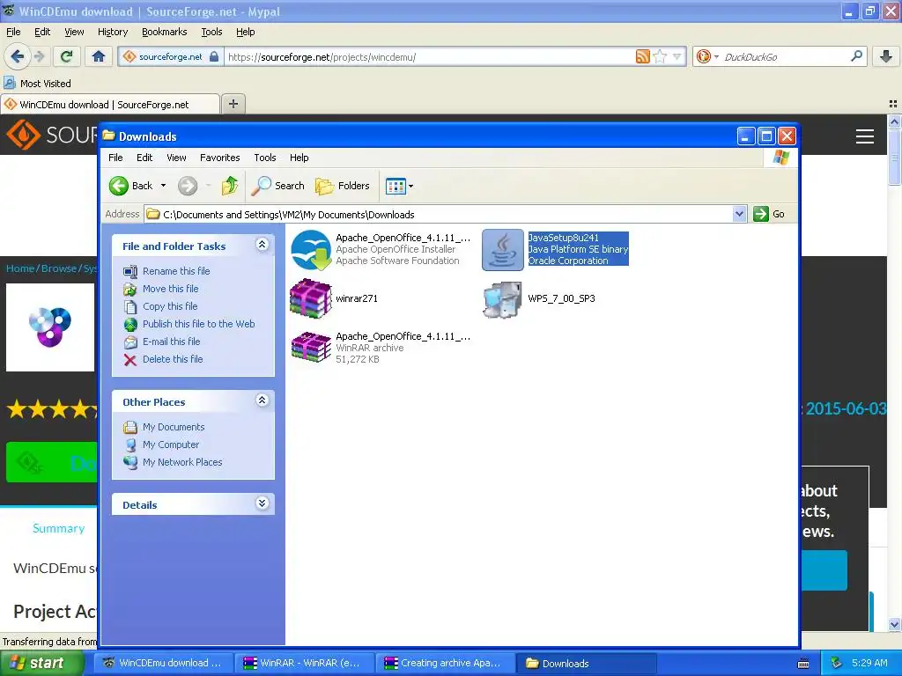Reload the page in Mypal browser
The width and height of the screenshot is (902, 676).
pos(66,56)
